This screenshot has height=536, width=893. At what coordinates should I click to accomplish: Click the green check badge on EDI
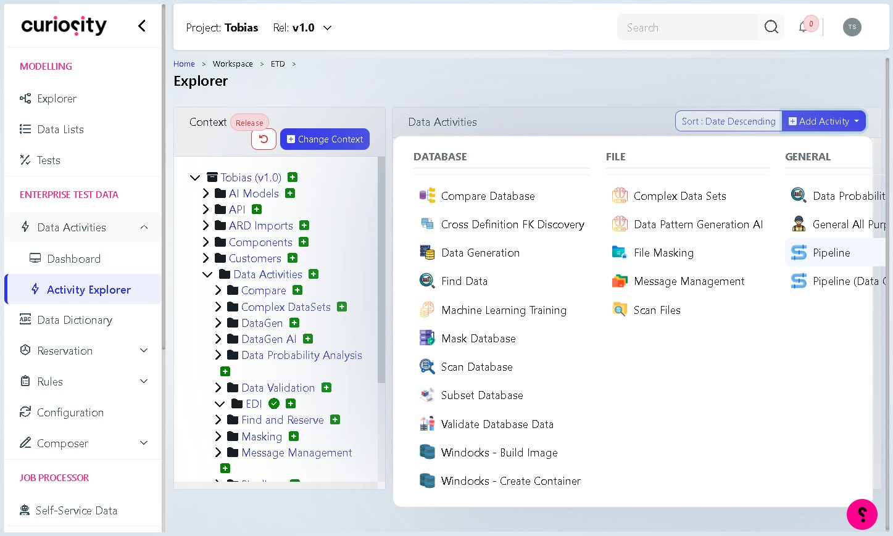pyautogui.click(x=274, y=403)
